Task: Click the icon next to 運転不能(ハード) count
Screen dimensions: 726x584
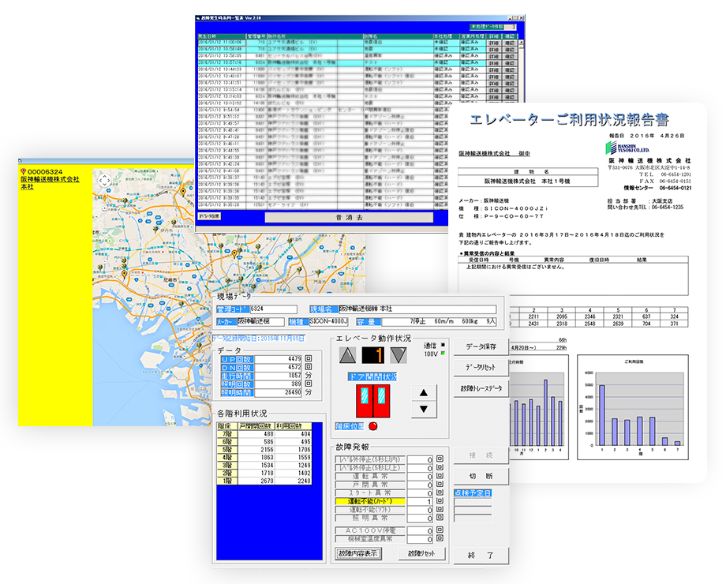Action: pos(440,500)
